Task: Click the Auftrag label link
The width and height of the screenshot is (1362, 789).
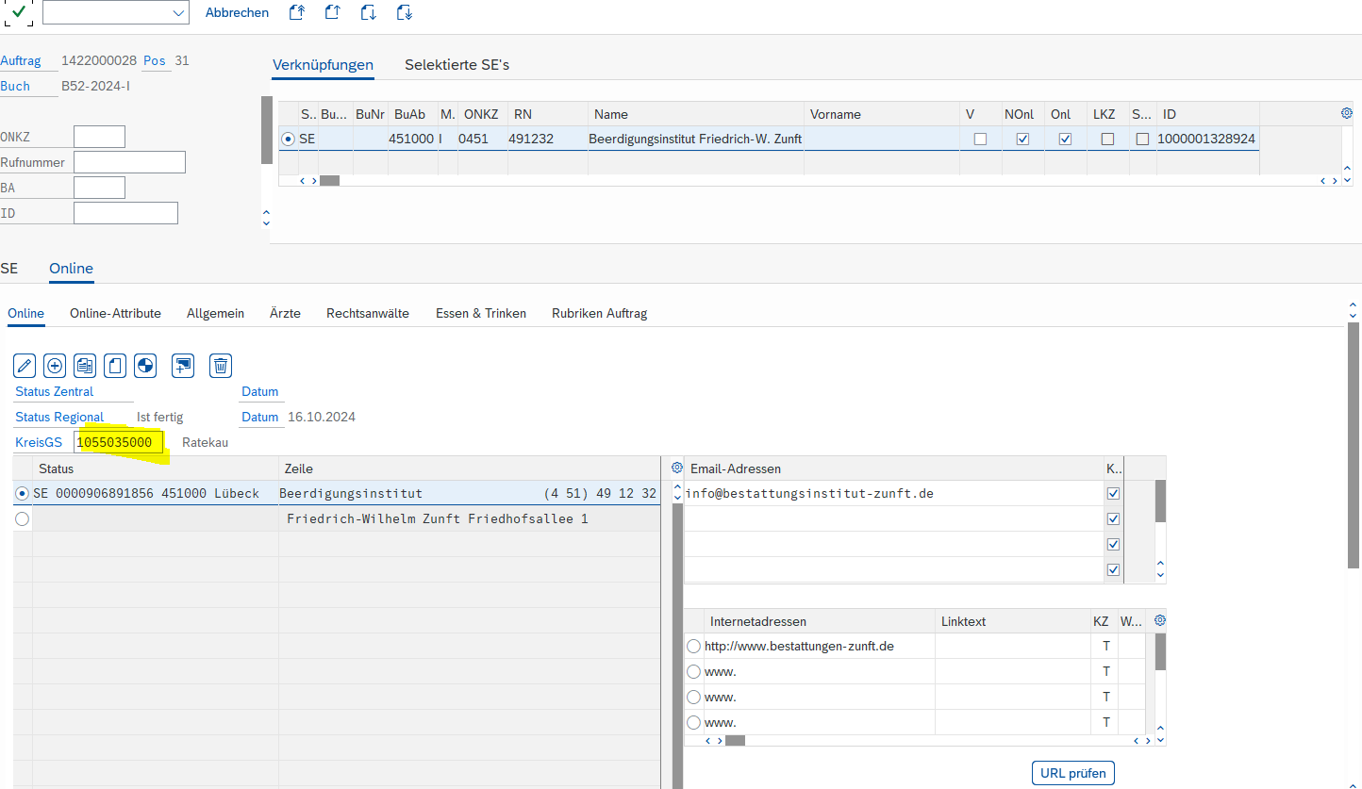Action: pyautogui.click(x=21, y=60)
